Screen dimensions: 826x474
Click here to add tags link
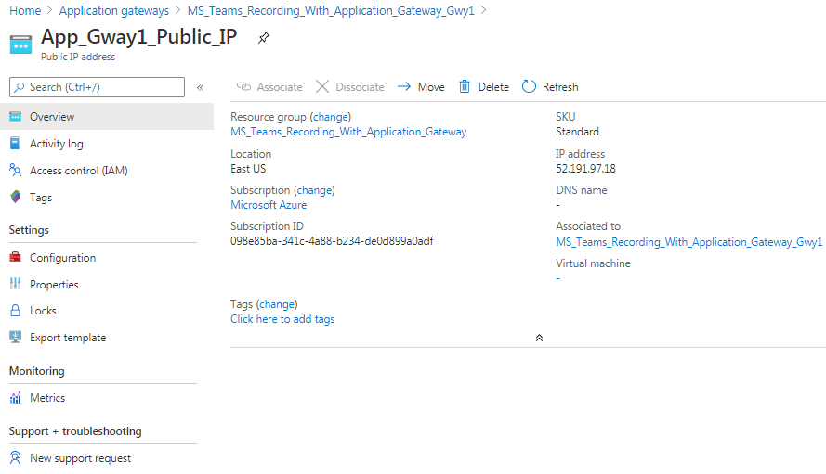[x=282, y=319]
